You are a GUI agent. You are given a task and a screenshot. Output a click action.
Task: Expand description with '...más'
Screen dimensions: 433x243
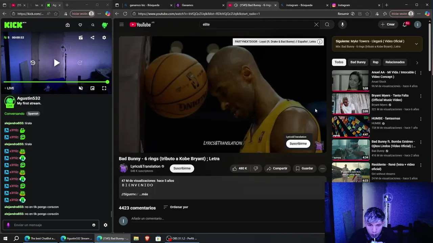(x=143, y=194)
